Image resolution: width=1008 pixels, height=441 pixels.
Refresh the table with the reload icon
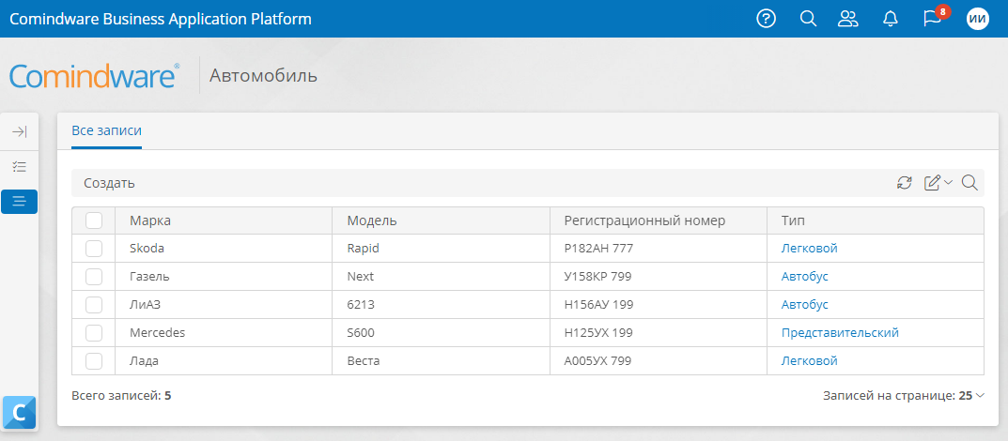(905, 183)
